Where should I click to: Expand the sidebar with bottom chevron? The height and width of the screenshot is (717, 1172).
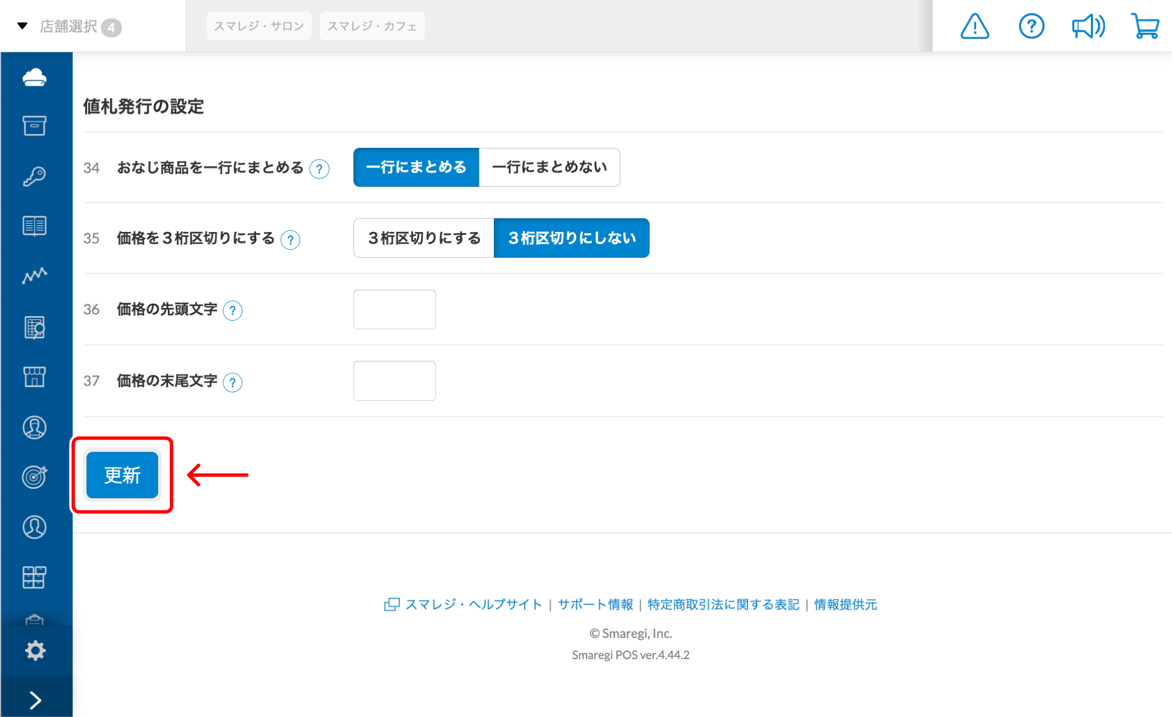coord(35,700)
